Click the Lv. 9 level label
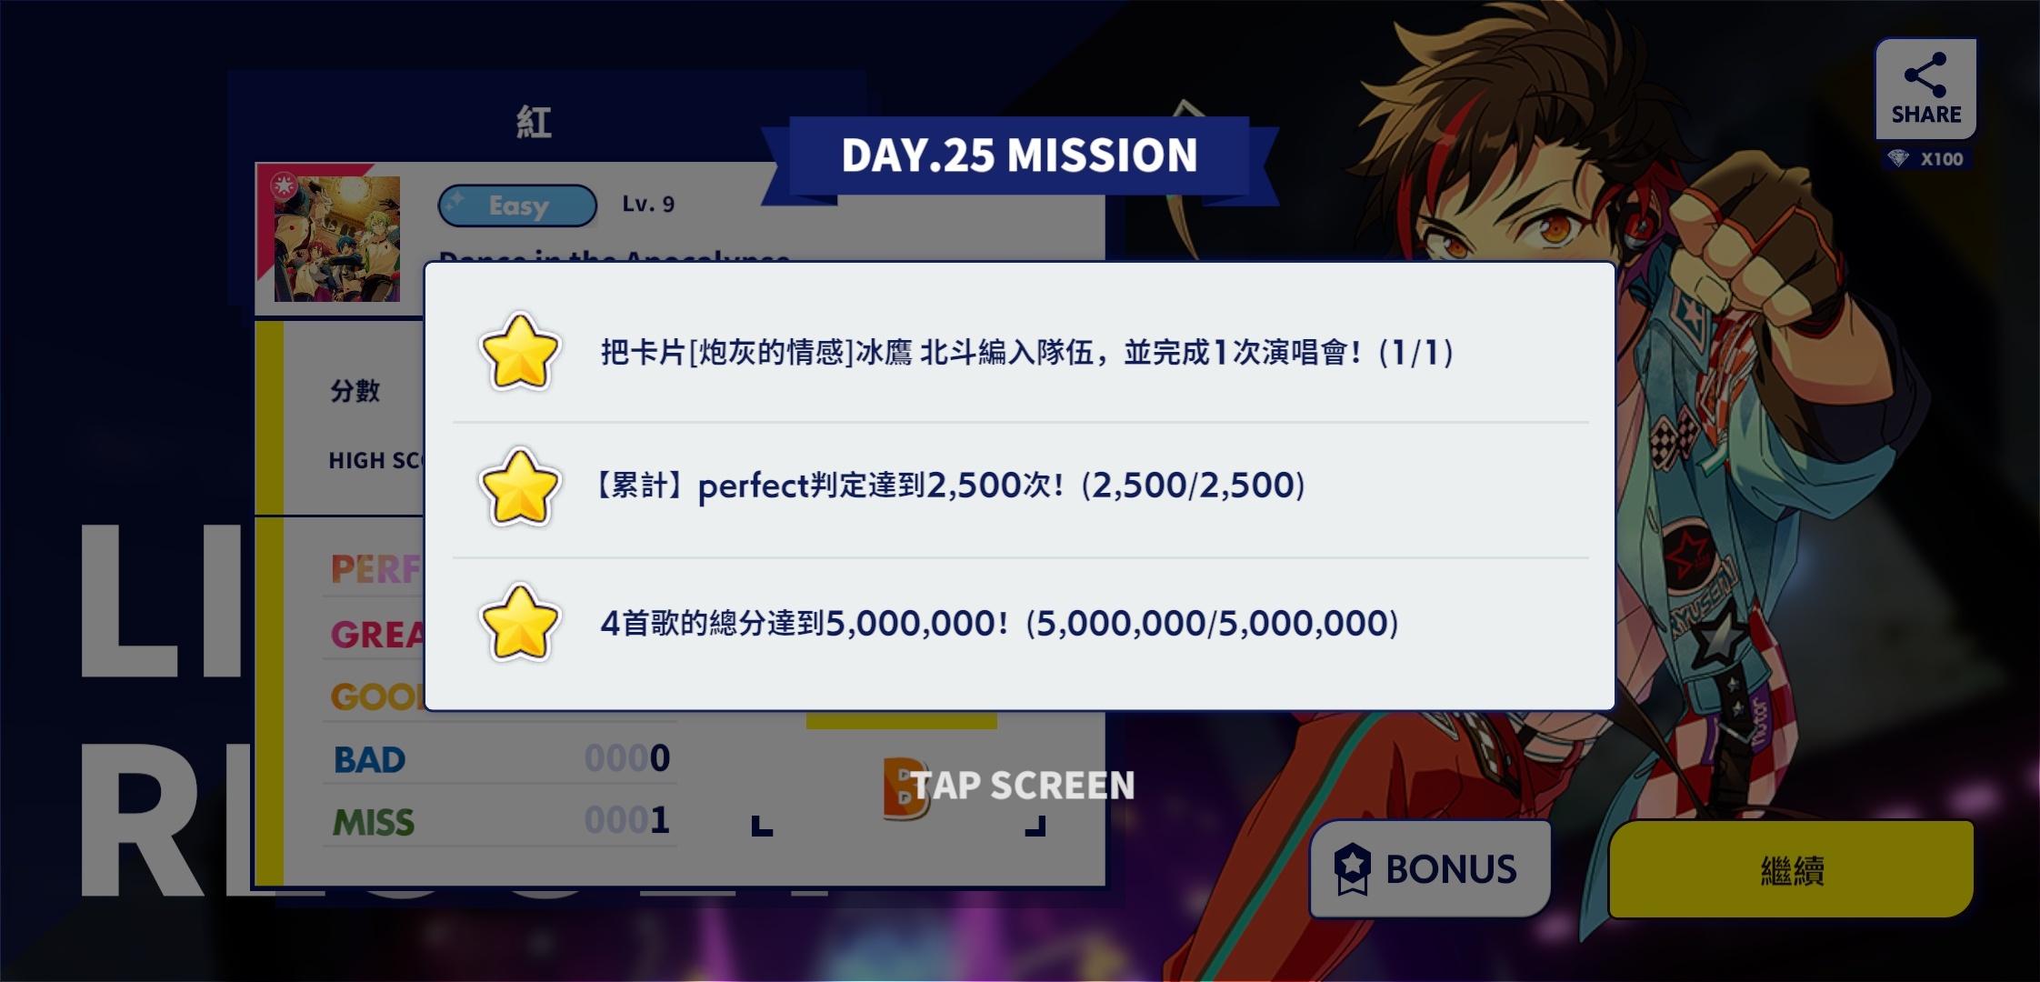This screenshot has width=2040, height=982. (x=648, y=204)
